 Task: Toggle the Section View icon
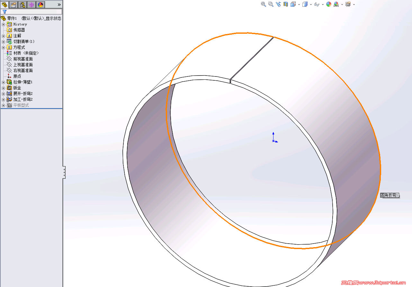(286, 4)
